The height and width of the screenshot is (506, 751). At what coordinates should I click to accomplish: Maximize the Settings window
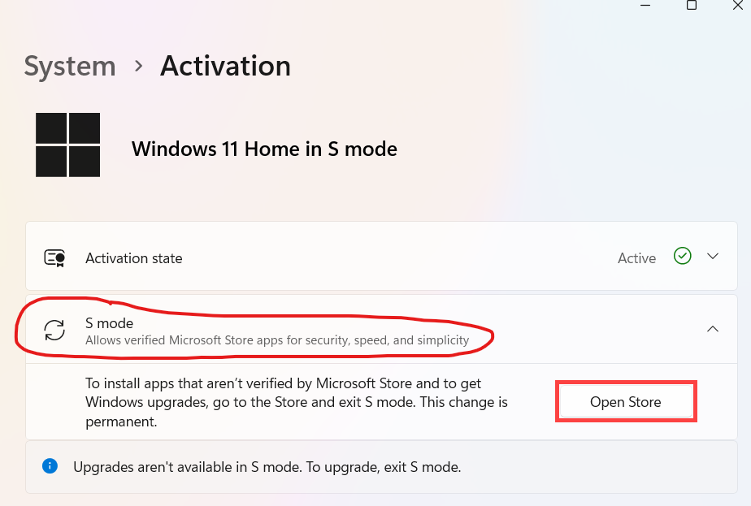(x=692, y=5)
